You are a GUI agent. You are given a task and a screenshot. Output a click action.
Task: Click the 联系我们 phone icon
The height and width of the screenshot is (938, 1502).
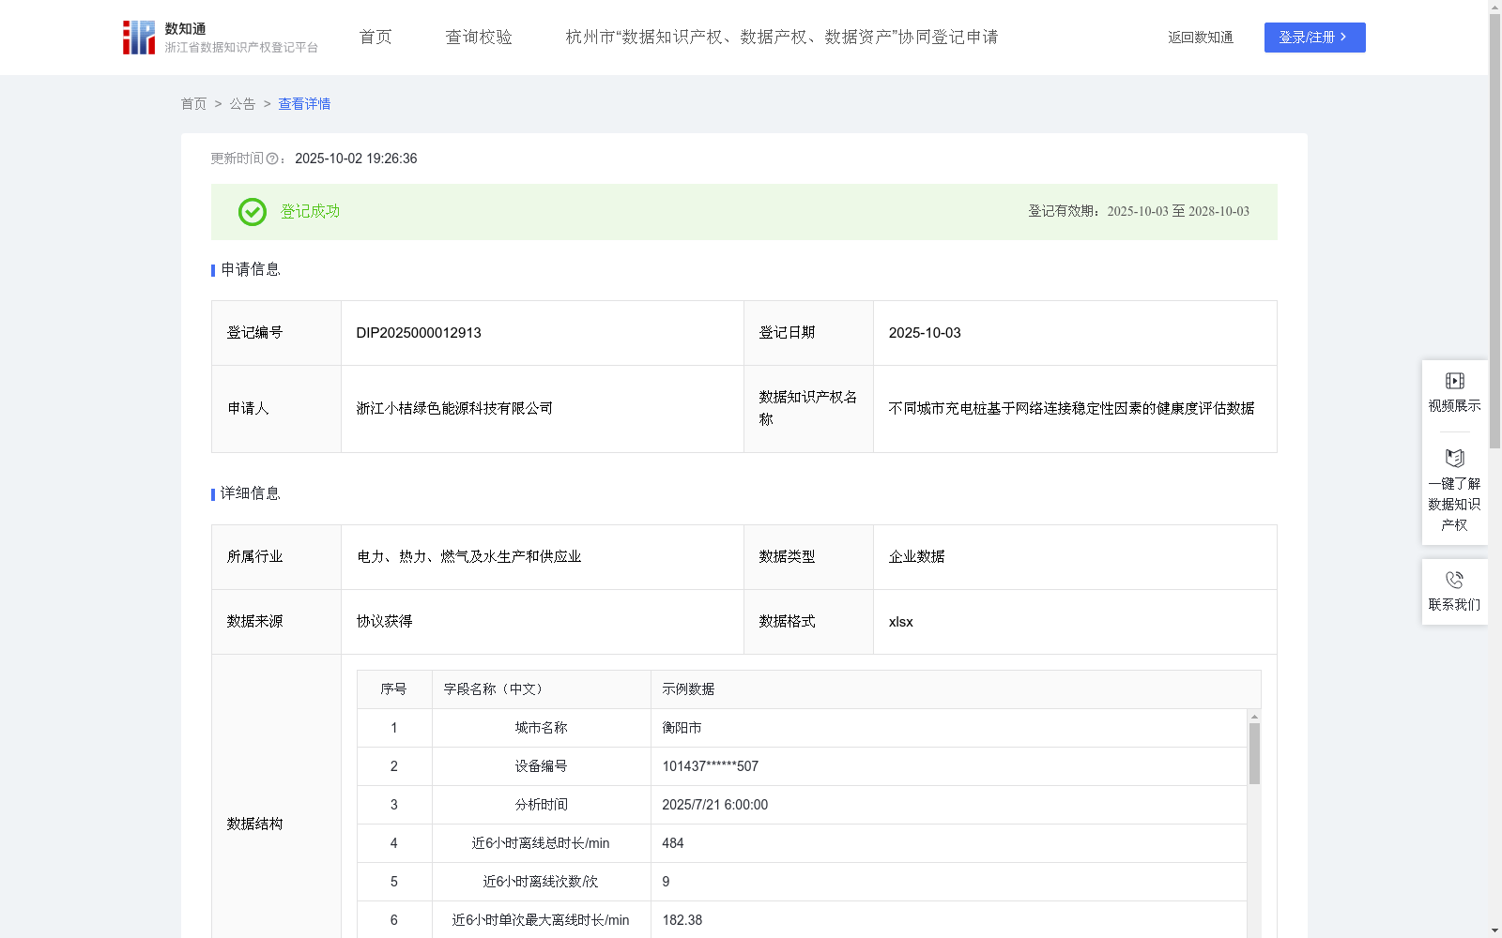point(1455,580)
